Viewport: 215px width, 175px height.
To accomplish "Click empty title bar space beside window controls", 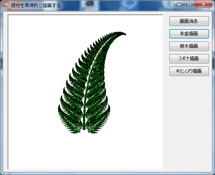I will [x=117, y=5].
